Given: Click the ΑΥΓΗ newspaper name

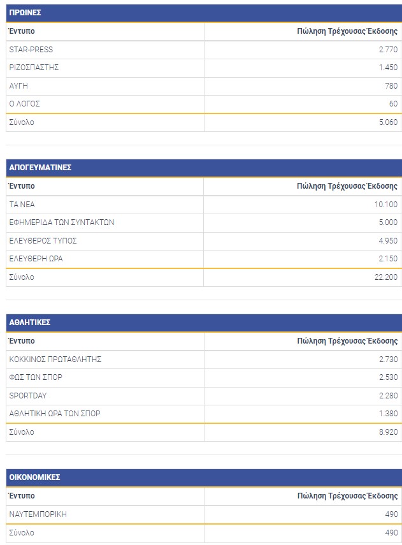Looking at the screenshot, I should 18,85.
